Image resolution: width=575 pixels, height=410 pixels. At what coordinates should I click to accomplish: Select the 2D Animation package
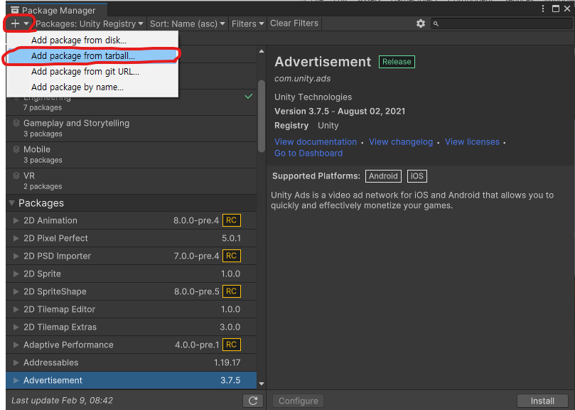pyautogui.click(x=131, y=220)
